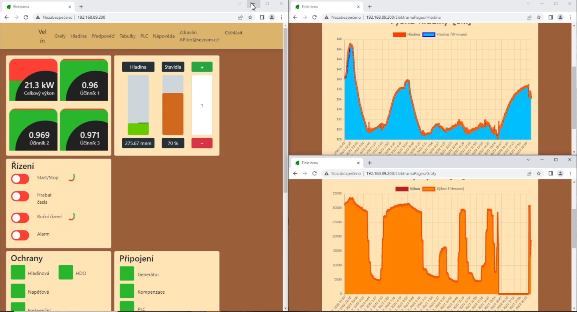Expand tab search chevron in Grafy window

[x=528, y=160]
